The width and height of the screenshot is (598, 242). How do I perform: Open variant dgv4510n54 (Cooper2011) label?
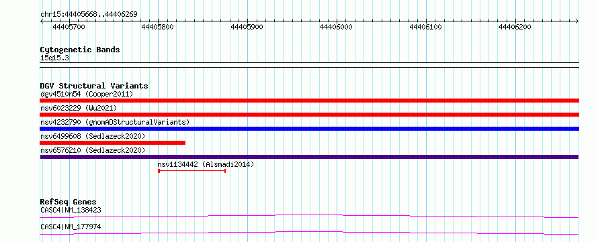pos(87,94)
